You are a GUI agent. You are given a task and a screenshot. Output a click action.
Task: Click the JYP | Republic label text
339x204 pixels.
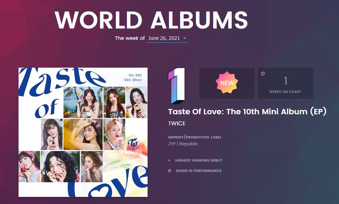[x=183, y=144]
